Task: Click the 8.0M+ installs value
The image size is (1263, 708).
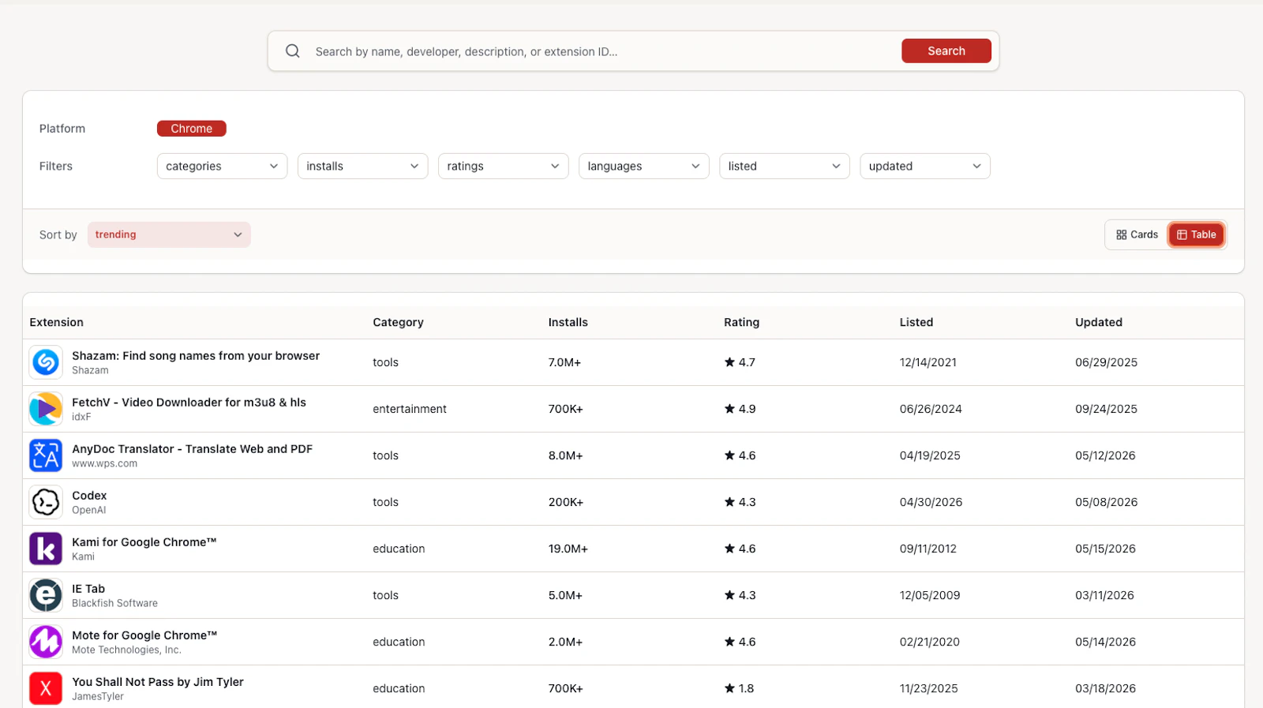Action: [x=566, y=455]
